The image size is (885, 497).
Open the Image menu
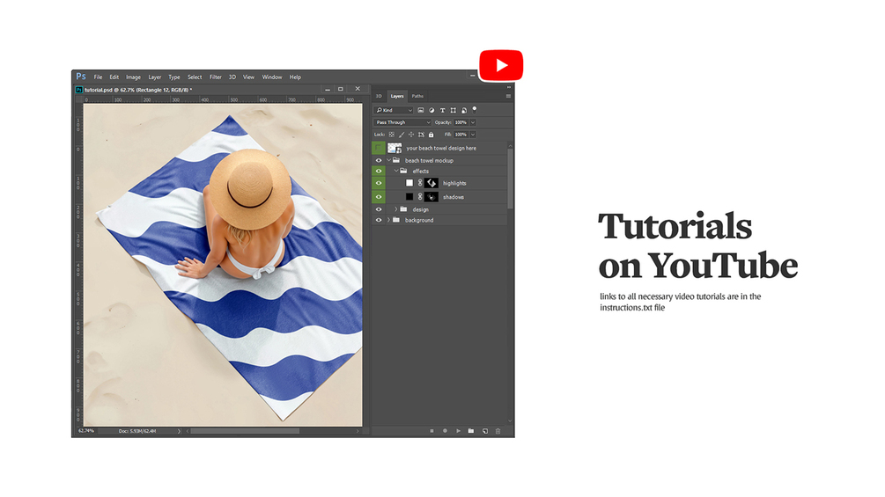click(133, 77)
